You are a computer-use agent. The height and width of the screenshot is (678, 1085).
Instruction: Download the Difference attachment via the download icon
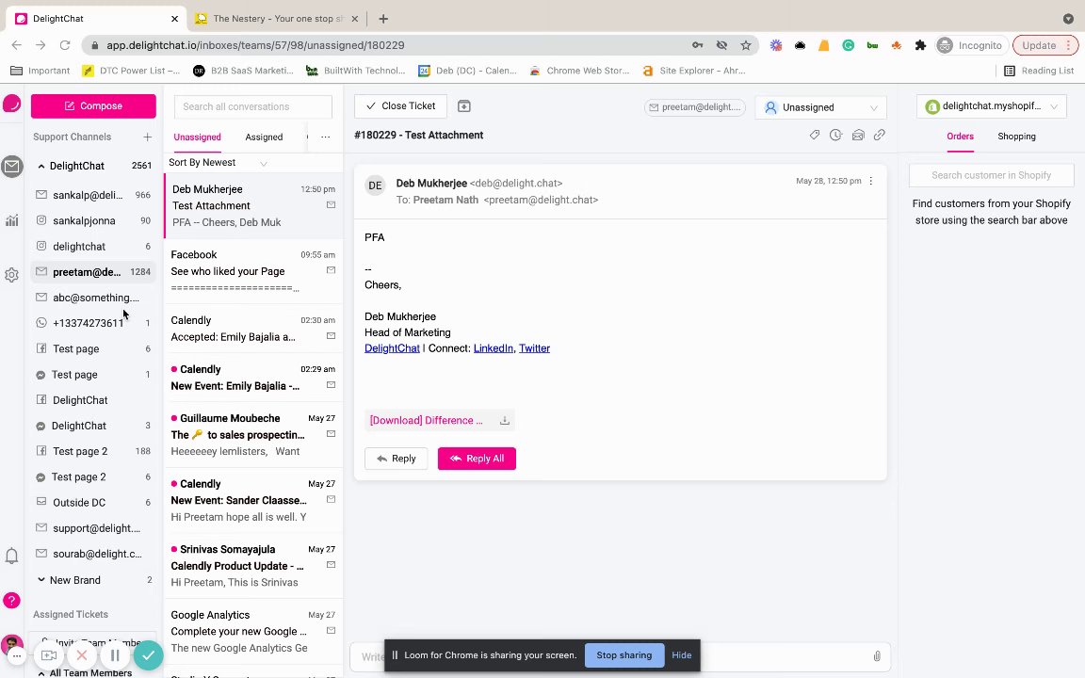click(505, 421)
